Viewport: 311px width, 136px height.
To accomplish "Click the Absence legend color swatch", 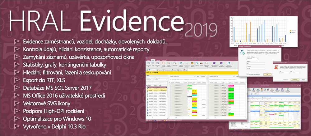I will coord(291,31).
